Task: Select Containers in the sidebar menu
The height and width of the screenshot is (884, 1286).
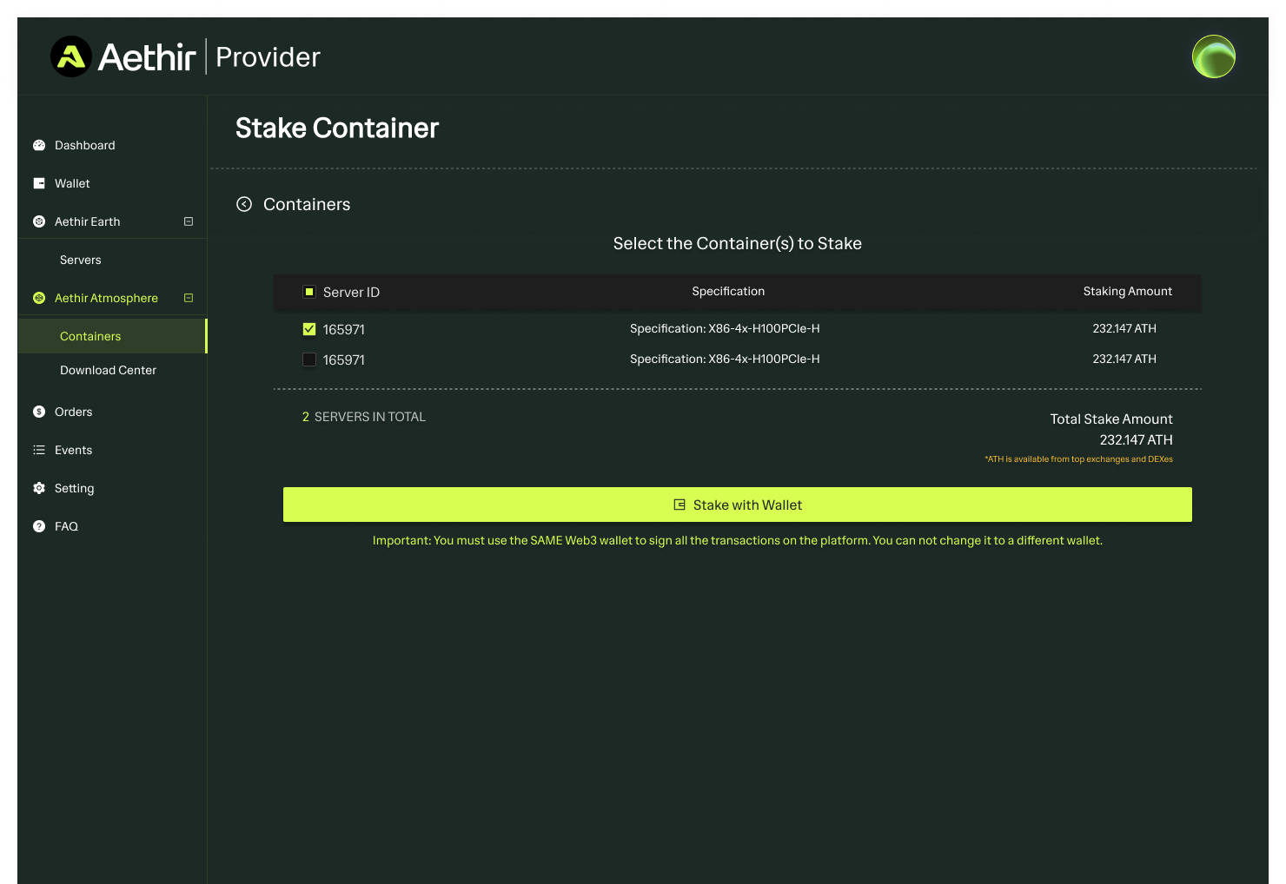Action: pos(90,337)
